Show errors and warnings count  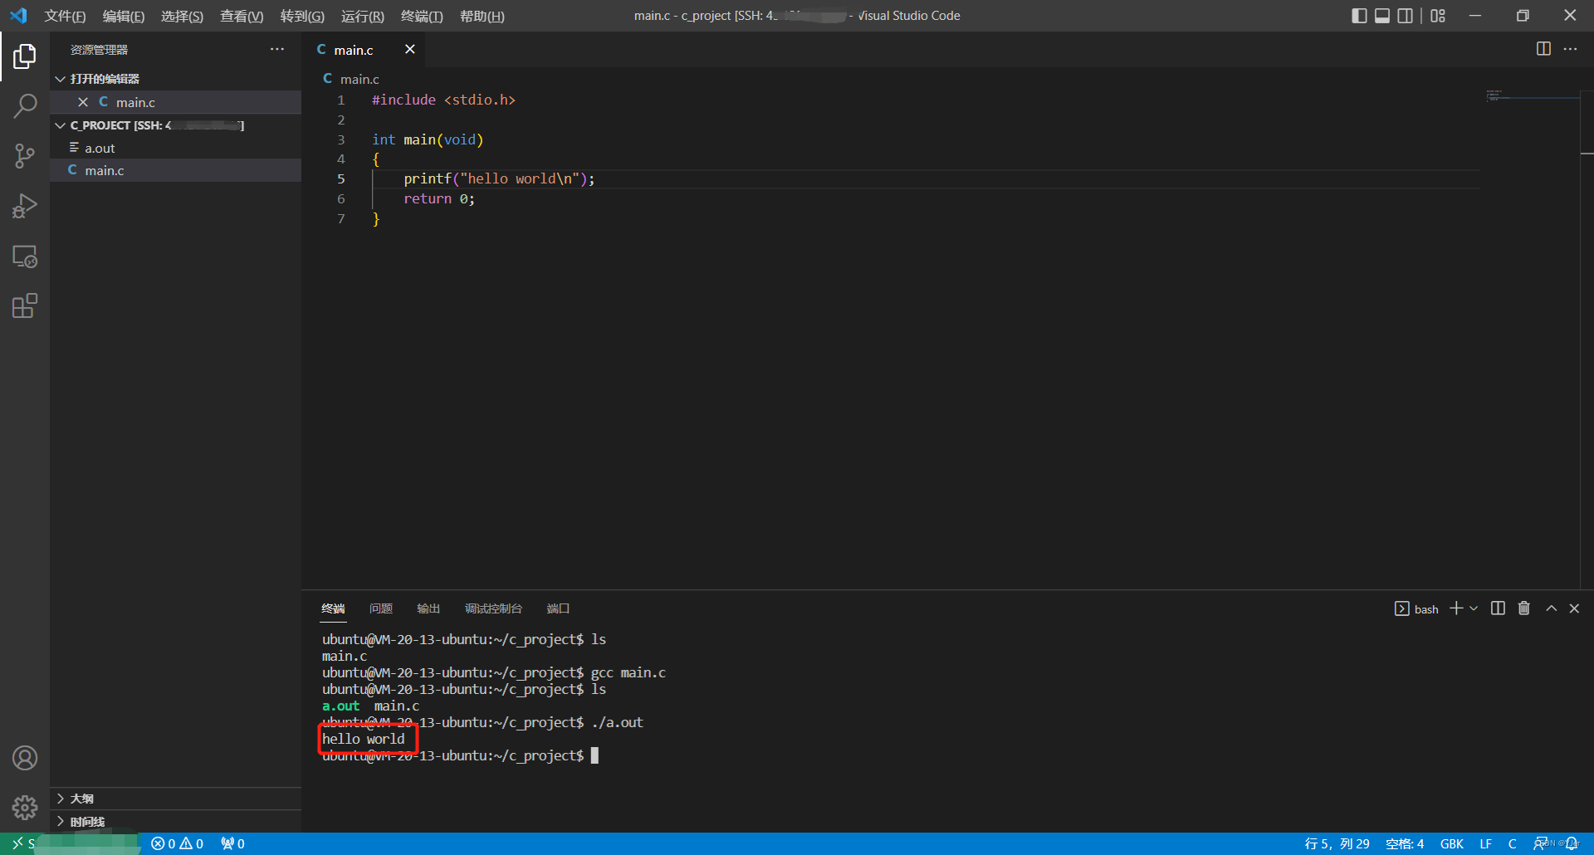(x=177, y=843)
